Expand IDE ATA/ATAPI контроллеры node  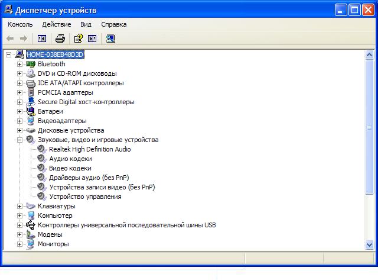(19, 83)
